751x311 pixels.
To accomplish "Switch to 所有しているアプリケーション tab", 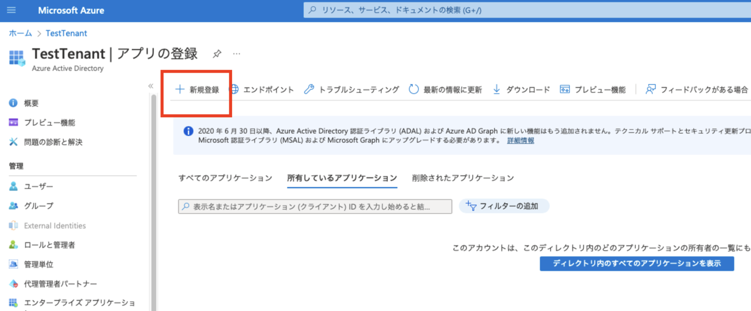I will pos(342,178).
